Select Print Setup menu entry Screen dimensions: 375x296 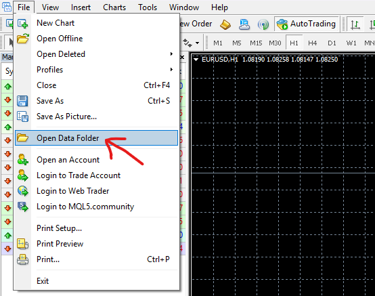pos(96,228)
